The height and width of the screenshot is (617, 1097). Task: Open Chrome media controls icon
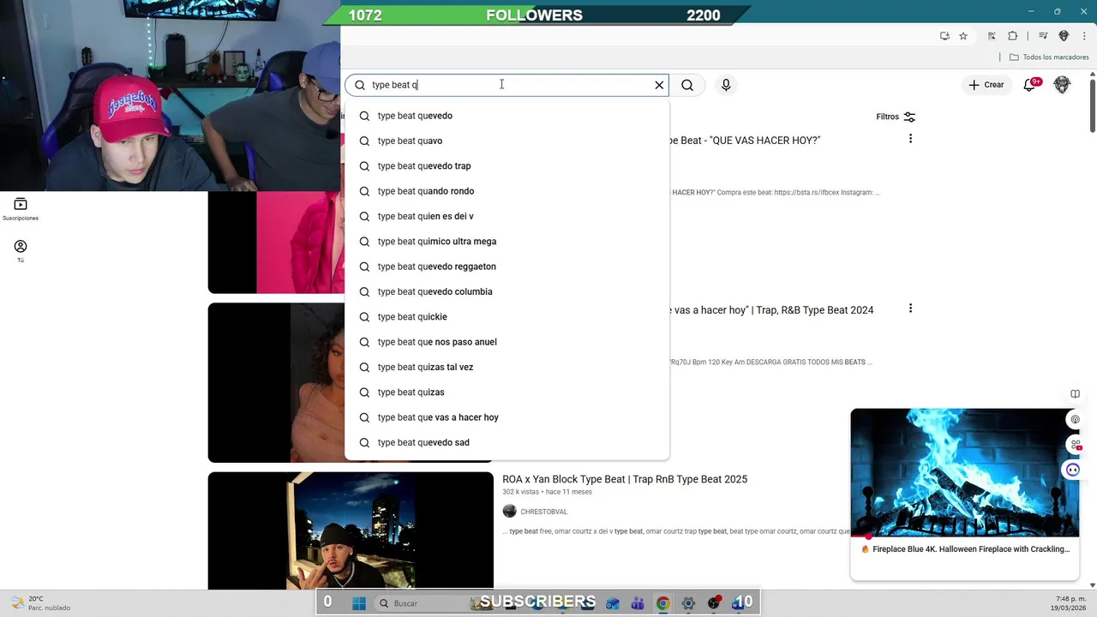tap(1043, 36)
